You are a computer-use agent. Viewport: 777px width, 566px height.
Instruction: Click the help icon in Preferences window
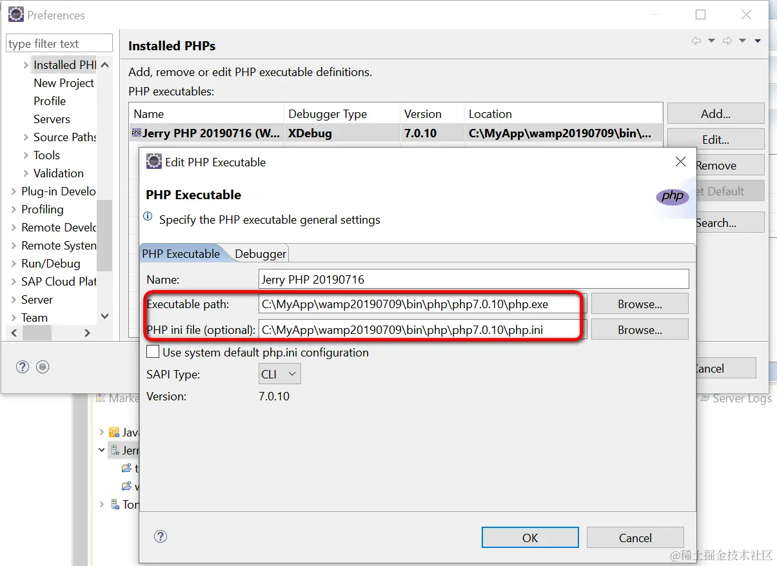[x=23, y=367]
